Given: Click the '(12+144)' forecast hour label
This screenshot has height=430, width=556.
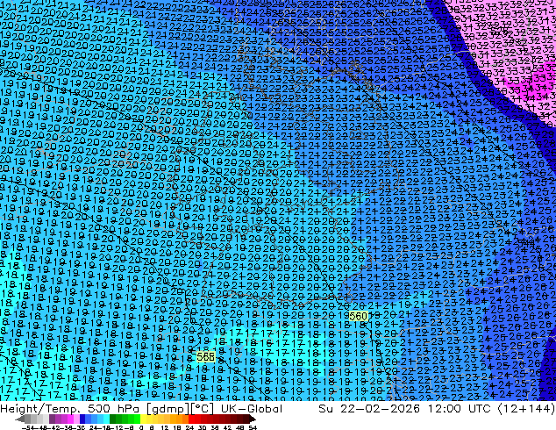Looking at the screenshot, I should pos(526,409).
